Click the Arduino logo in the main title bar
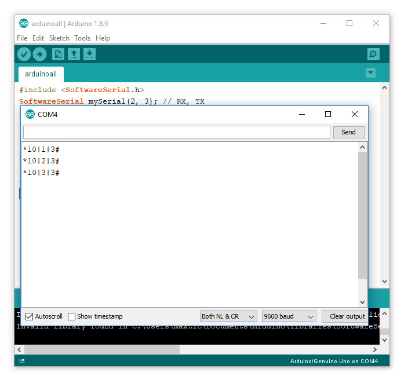This screenshot has width=408, height=380. point(24,23)
